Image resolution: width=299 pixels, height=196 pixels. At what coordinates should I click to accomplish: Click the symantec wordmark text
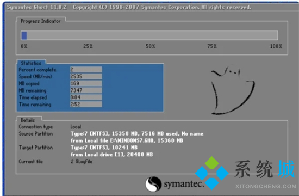(x=183, y=184)
